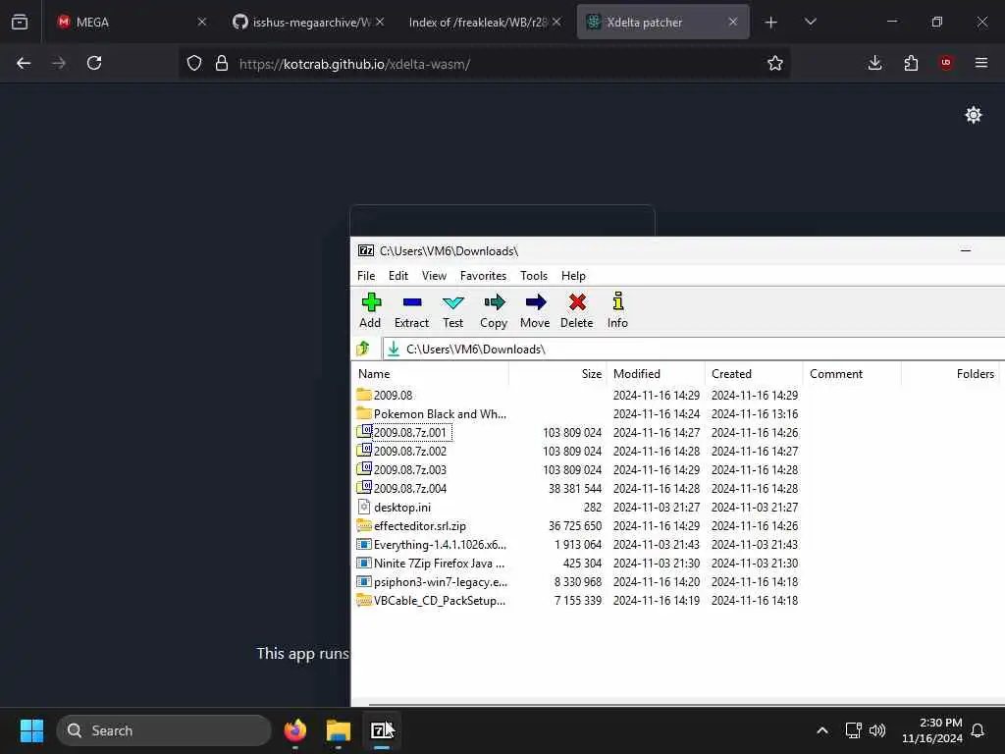Open a new browser tab
Screen dimensions: 1005x754
click(x=771, y=23)
